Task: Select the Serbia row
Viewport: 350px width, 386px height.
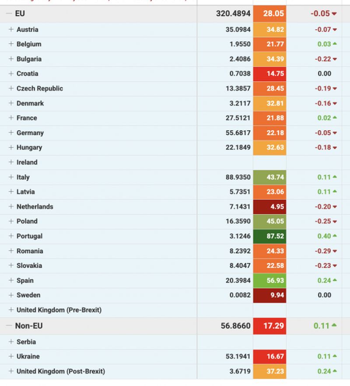Action: pos(26,342)
